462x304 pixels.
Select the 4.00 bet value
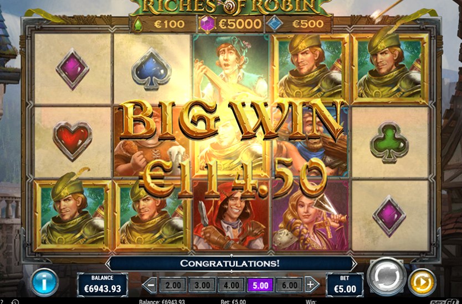(232, 285)
